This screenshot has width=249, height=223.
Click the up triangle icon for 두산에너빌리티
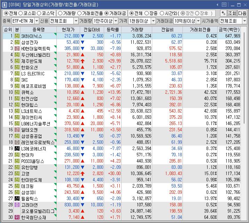tap(83, 55)
